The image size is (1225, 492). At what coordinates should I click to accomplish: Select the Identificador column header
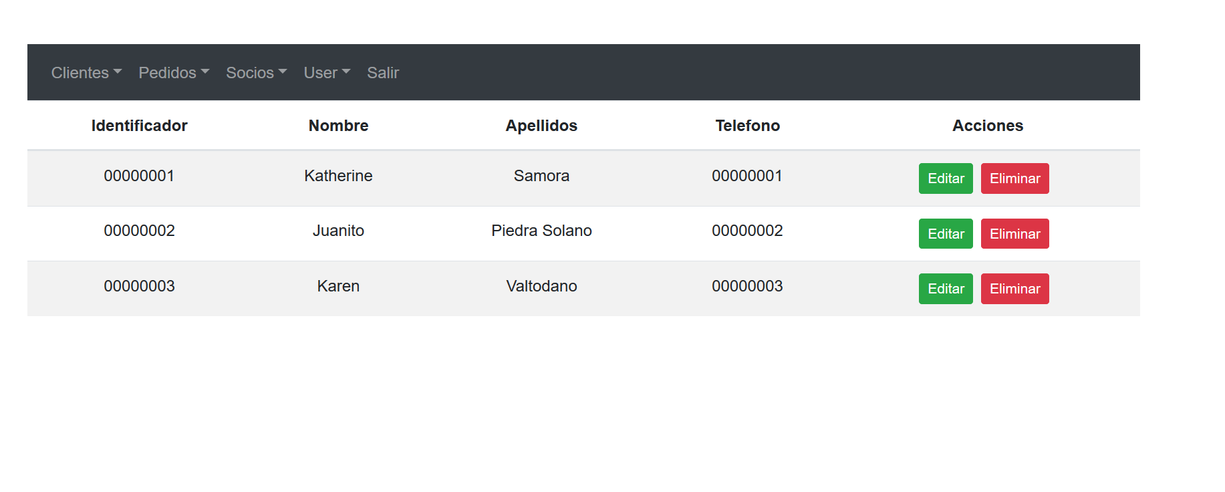(x=139, y=126)
